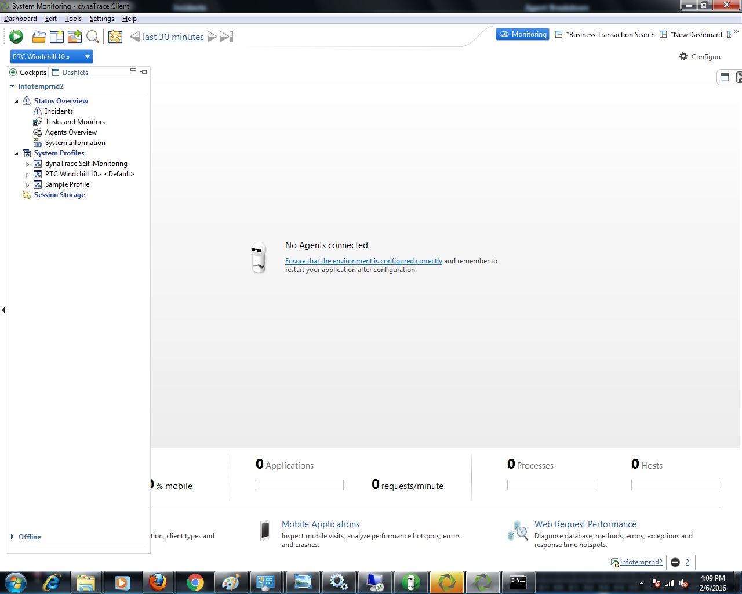Collapse the infotemprnd2 server section
The height and width of the screenshot is (594, 742).
(x=12, y=86)
